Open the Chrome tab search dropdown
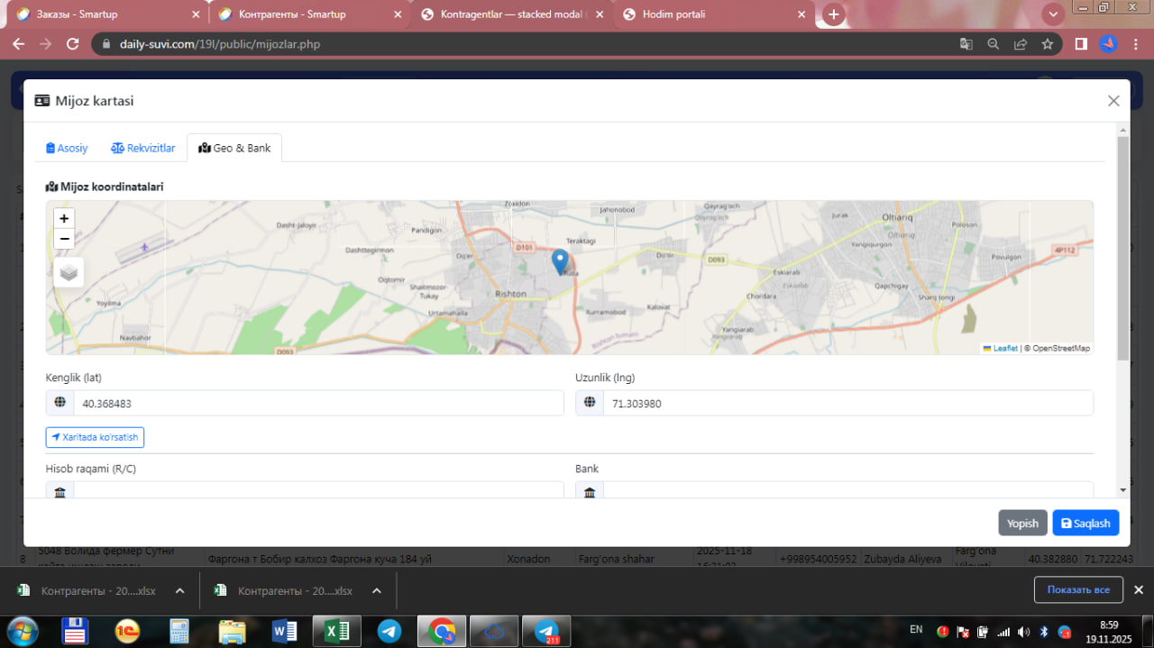Screen dimensions: 1154x648 (1052, 14)
